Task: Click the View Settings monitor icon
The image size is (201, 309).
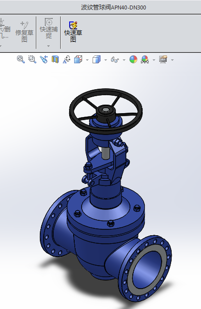Action: click(x=163, y=59)
